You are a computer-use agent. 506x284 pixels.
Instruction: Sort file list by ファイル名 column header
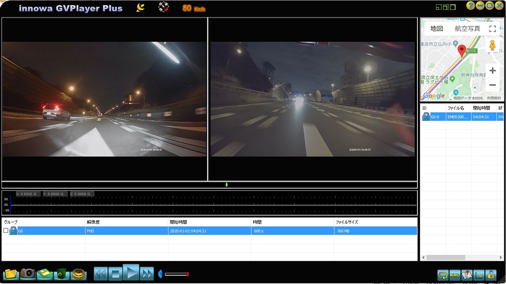[x=458, y=108]
